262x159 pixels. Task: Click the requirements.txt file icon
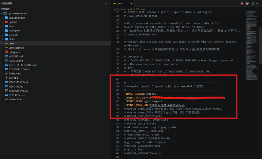(x=7, y=91)
